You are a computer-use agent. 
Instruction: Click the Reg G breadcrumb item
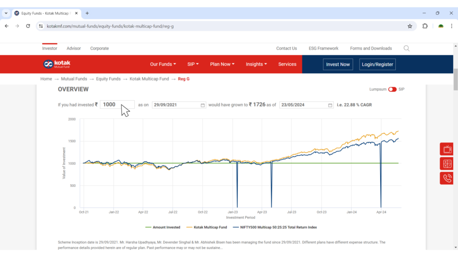click(184, 79)
